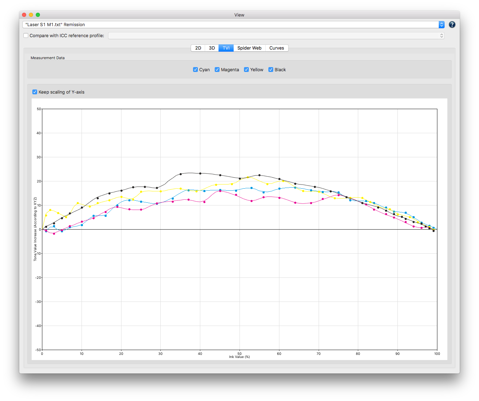Switch to the 3D tab
This screenshot has height=401, width=479.
(212, 48)
